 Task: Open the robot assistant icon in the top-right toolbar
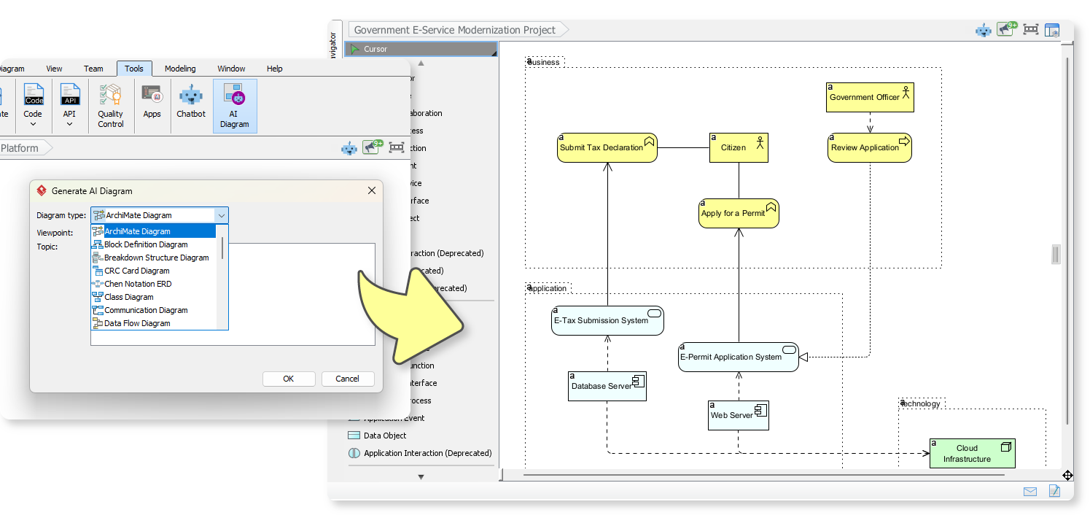pyautogui.click(x=984, y=29)
